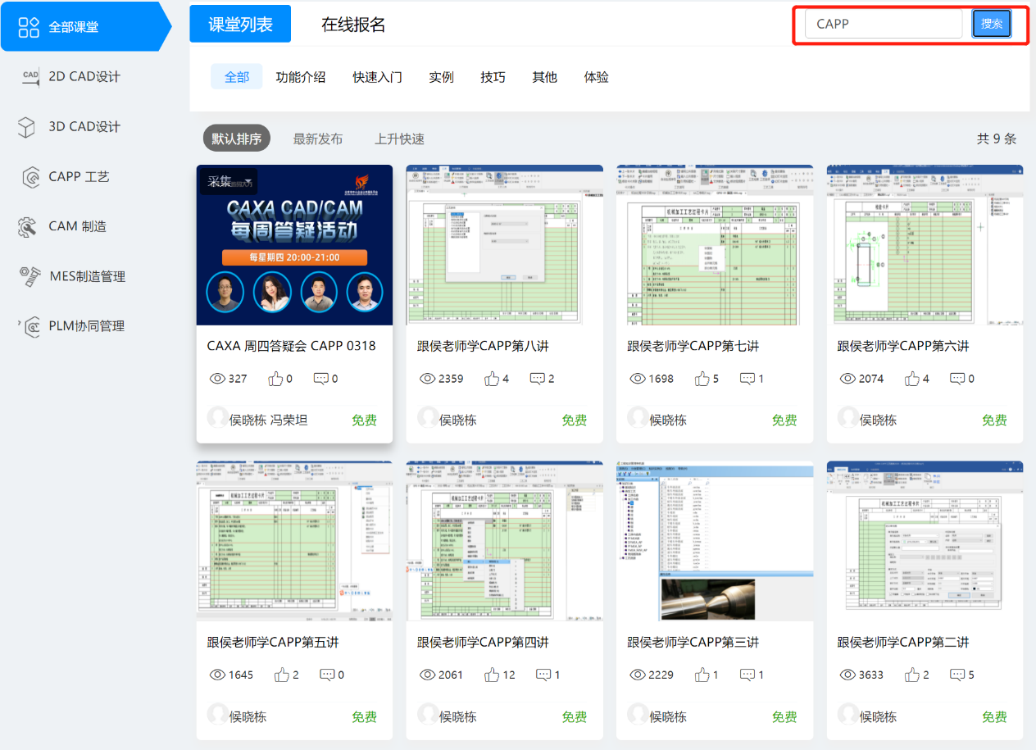Open the PLM协同管理 sidebar icon
Image resolution: width=1036 pixels, height=750 pixels.
(x=31, y=326)
